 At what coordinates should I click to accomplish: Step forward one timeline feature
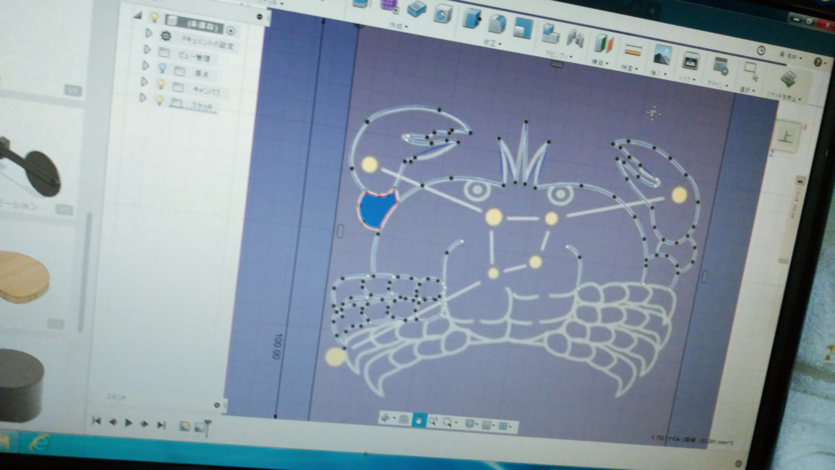coord(144,423)
